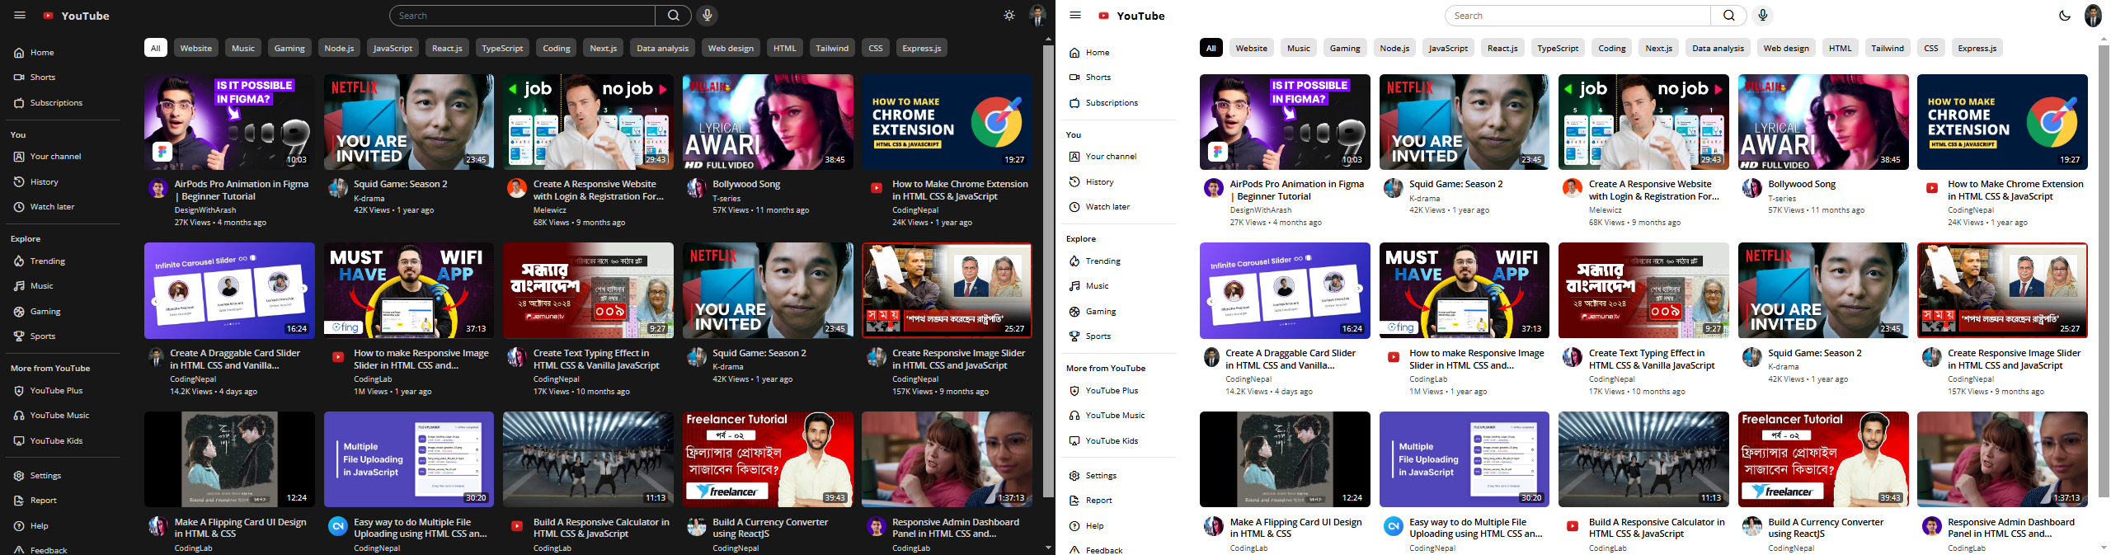
Task: Open Shorts in dark window sidebar
Action: [x=64, y=78]
